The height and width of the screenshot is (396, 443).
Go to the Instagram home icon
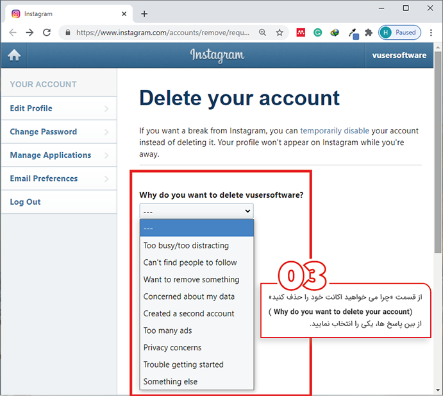click(14, 55)
